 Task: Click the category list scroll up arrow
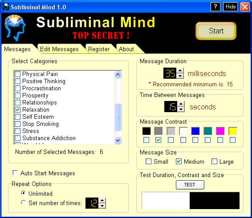tap(118, 75)
